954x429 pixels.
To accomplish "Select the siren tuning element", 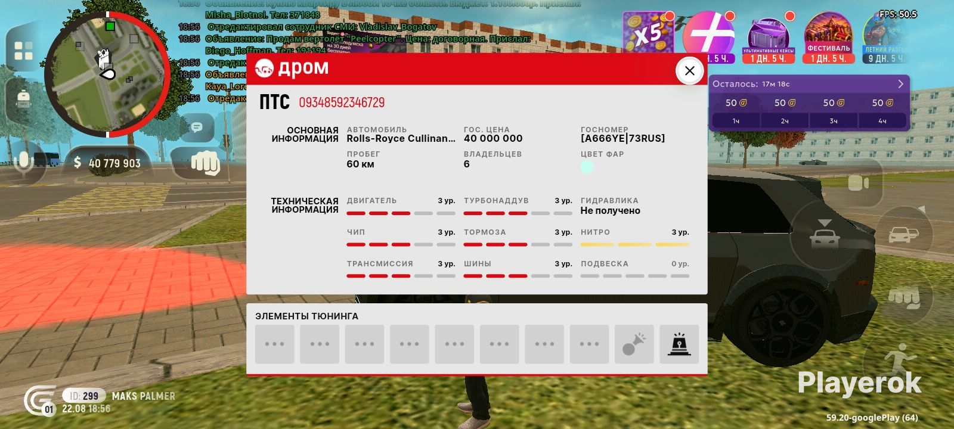I will 679,344.
